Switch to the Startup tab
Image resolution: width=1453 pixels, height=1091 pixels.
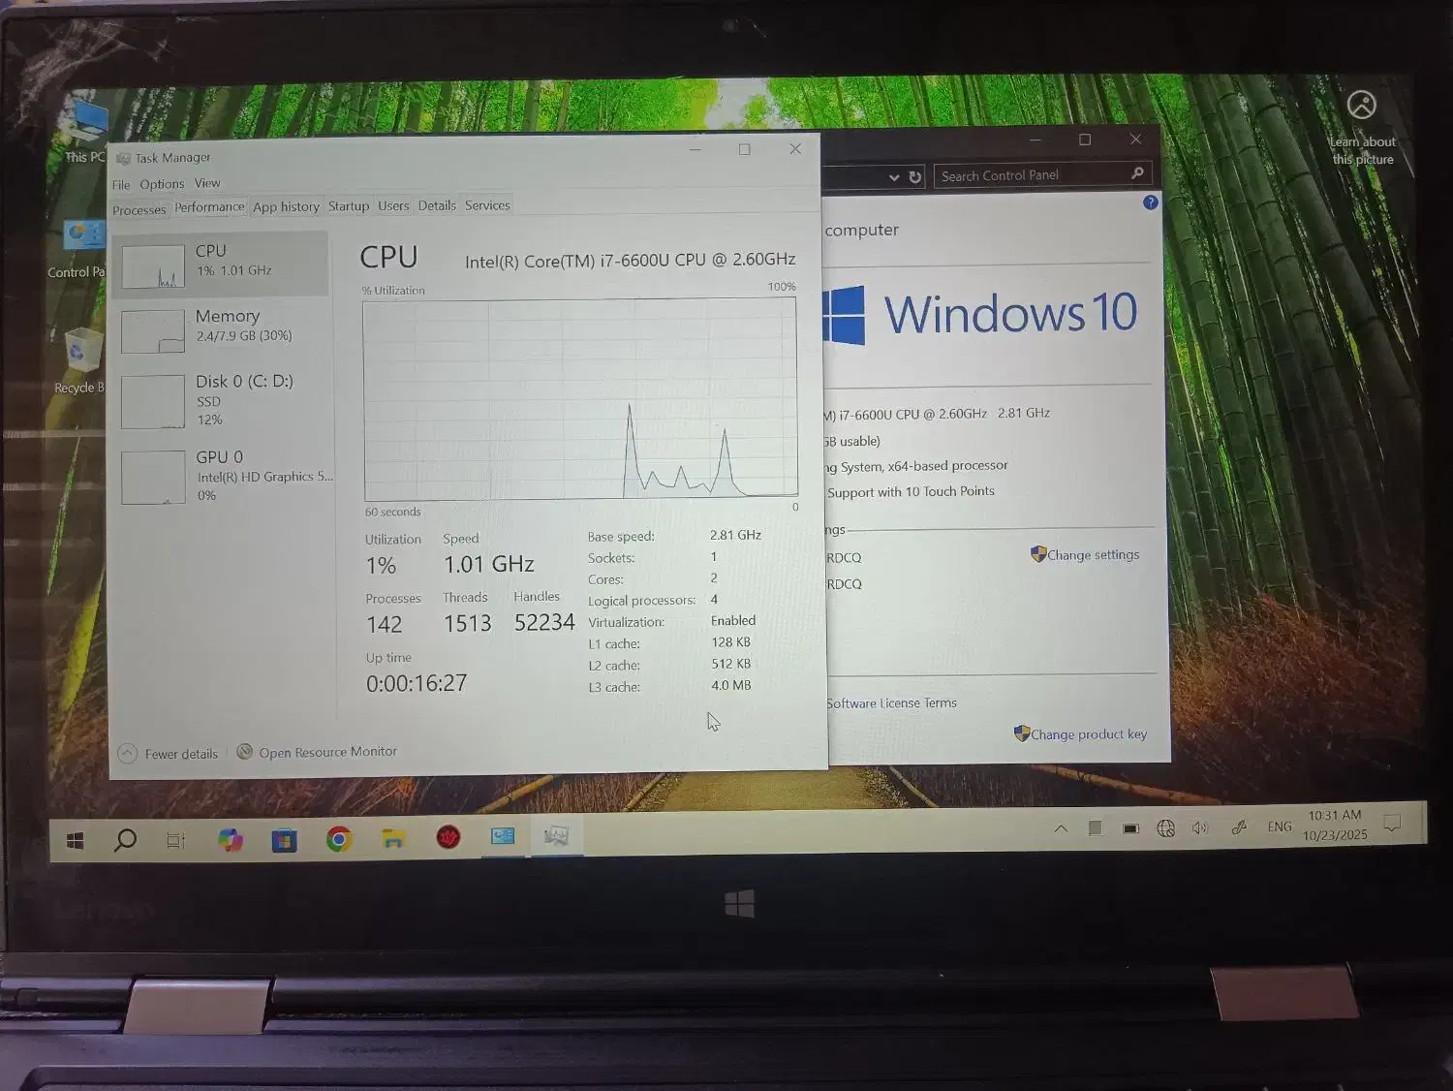[349, 205]
